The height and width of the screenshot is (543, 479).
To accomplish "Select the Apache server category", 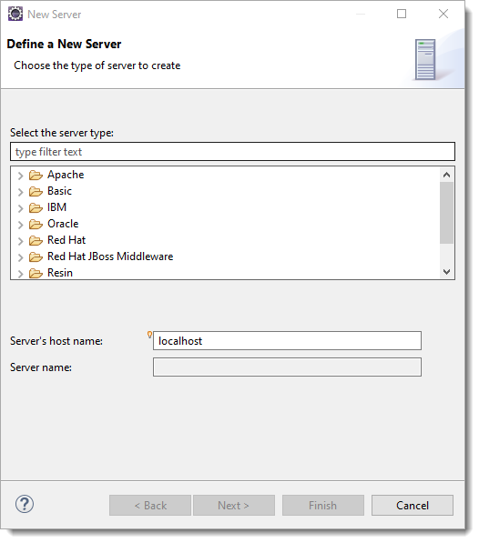I will tap(66, 175).
